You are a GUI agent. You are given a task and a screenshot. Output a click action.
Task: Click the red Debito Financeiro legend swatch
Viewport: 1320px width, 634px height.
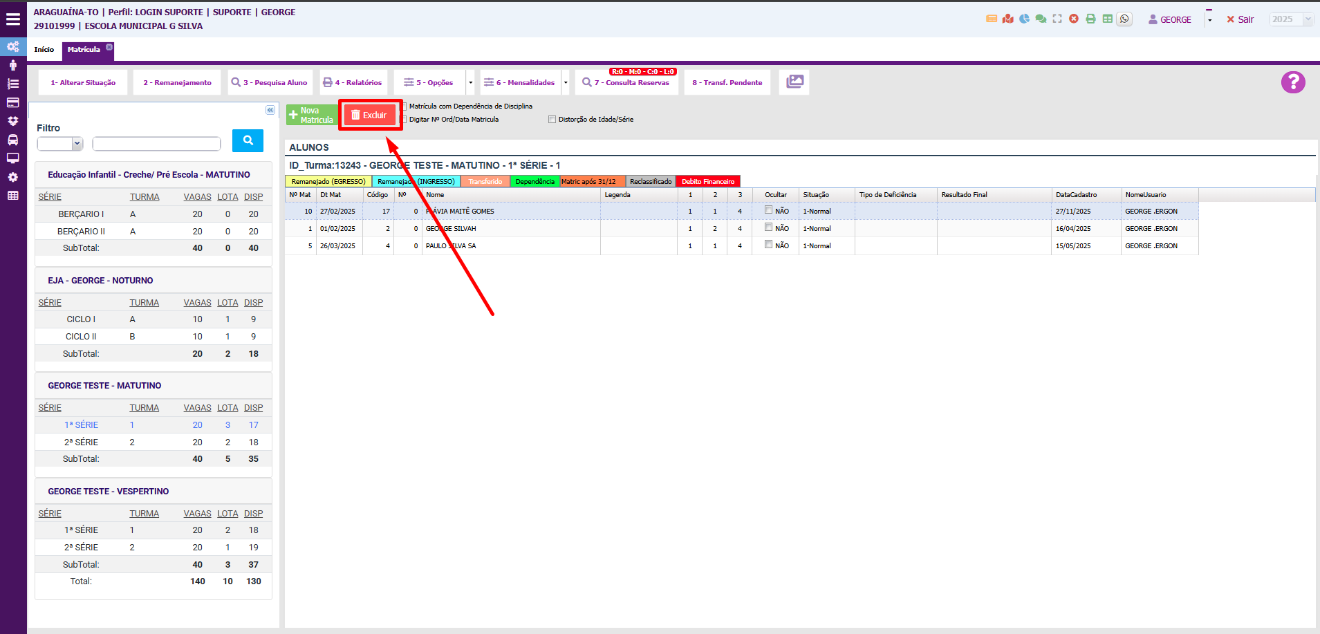[707, 182]
